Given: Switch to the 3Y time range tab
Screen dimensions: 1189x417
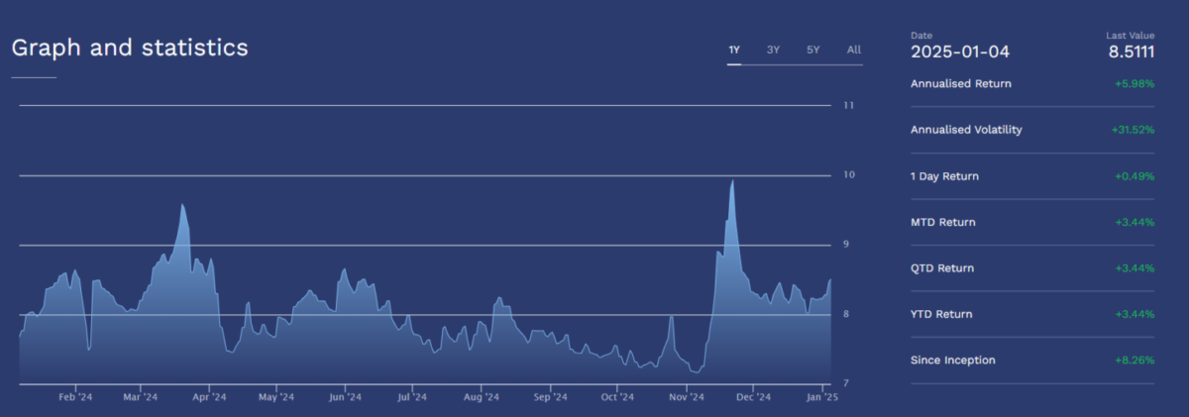Looking at the screenshot, I should click(773, 50).
